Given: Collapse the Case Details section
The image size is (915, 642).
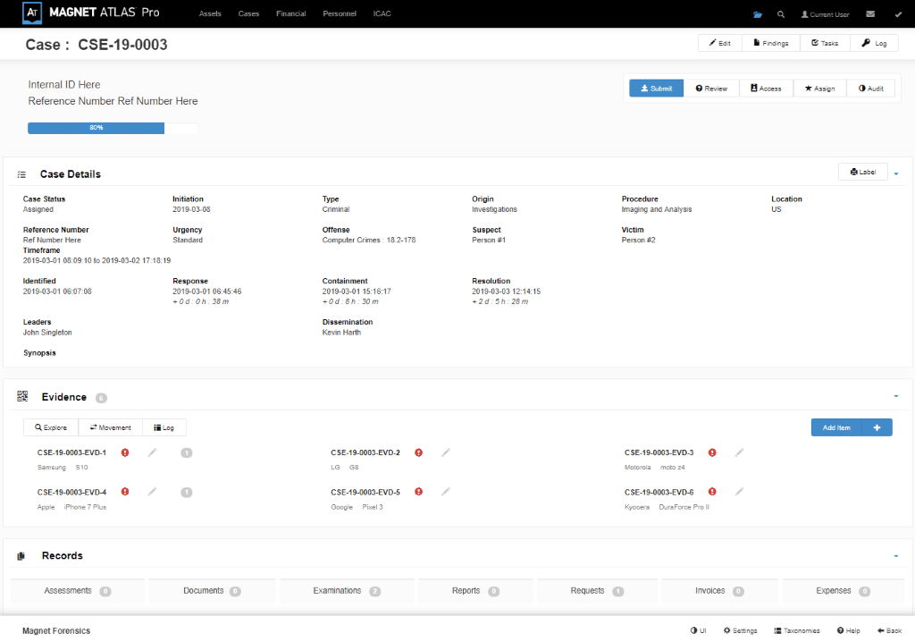Looking at the screenshot, I should click(x=896, y=173).
